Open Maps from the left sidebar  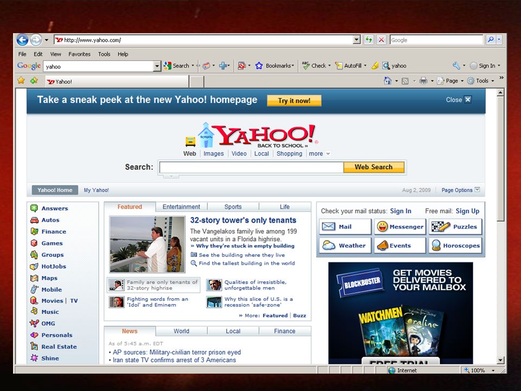click(49, 278)
